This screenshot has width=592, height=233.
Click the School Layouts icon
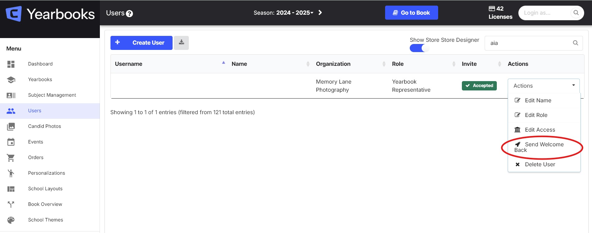point(11,189)
